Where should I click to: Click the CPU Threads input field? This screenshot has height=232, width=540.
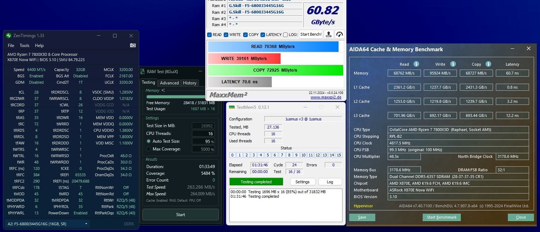204,133
